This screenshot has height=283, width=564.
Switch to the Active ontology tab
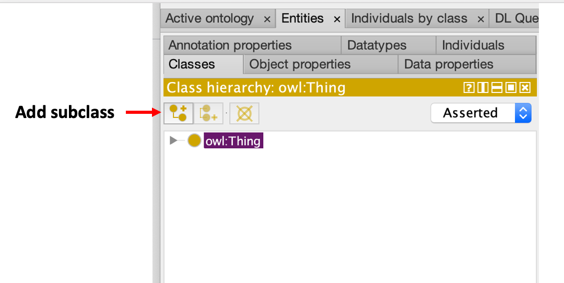[x=210, y=18]
